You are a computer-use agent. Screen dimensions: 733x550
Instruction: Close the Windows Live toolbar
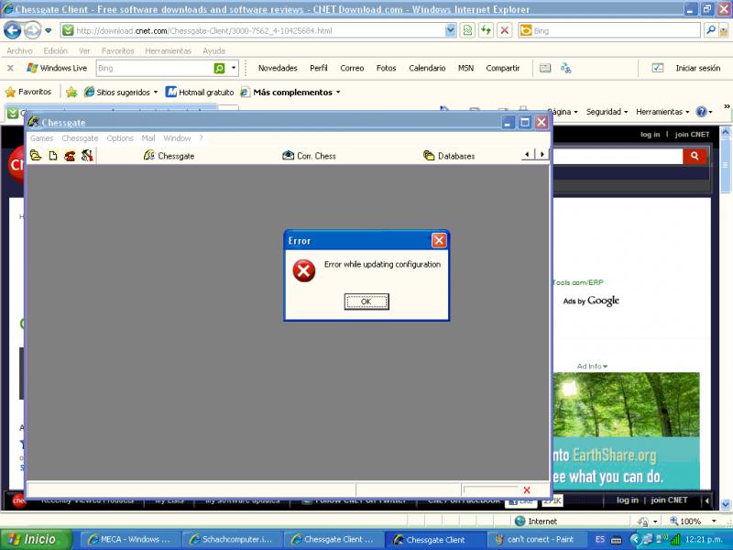click(x=10, y=68)
